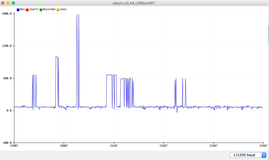
Task: Click the 15187 x-axis label
Action: pyautogui.click(x=114, y=146)
